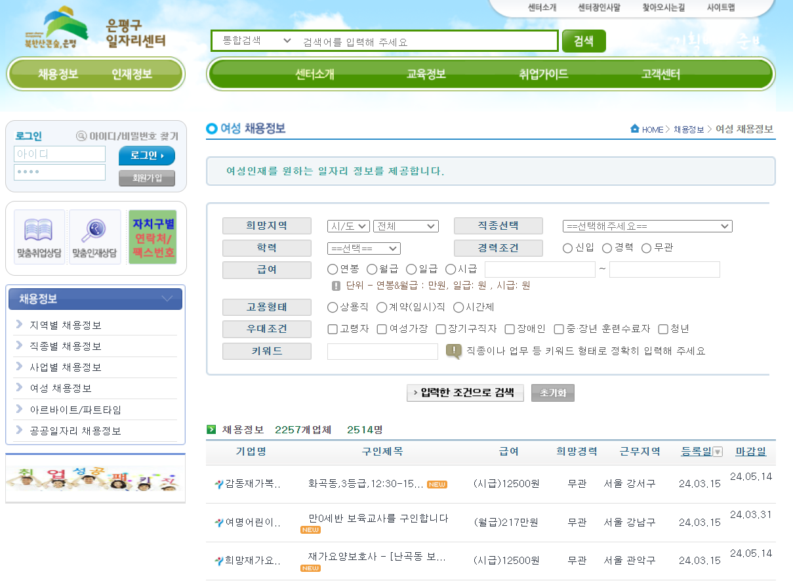Screen dimensions: 793x583
Task: Open 사이트맵 top link
Action: tap(721, 8)
